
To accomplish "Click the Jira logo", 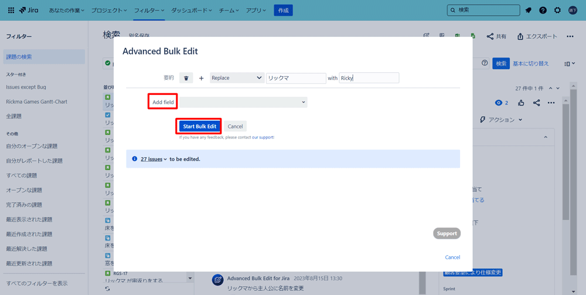I will (28, 11).
